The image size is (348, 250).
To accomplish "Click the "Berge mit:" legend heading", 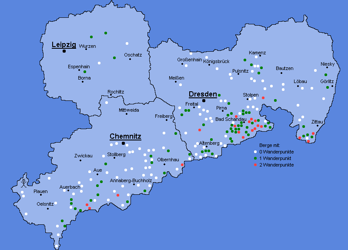I will coord(270,145).
